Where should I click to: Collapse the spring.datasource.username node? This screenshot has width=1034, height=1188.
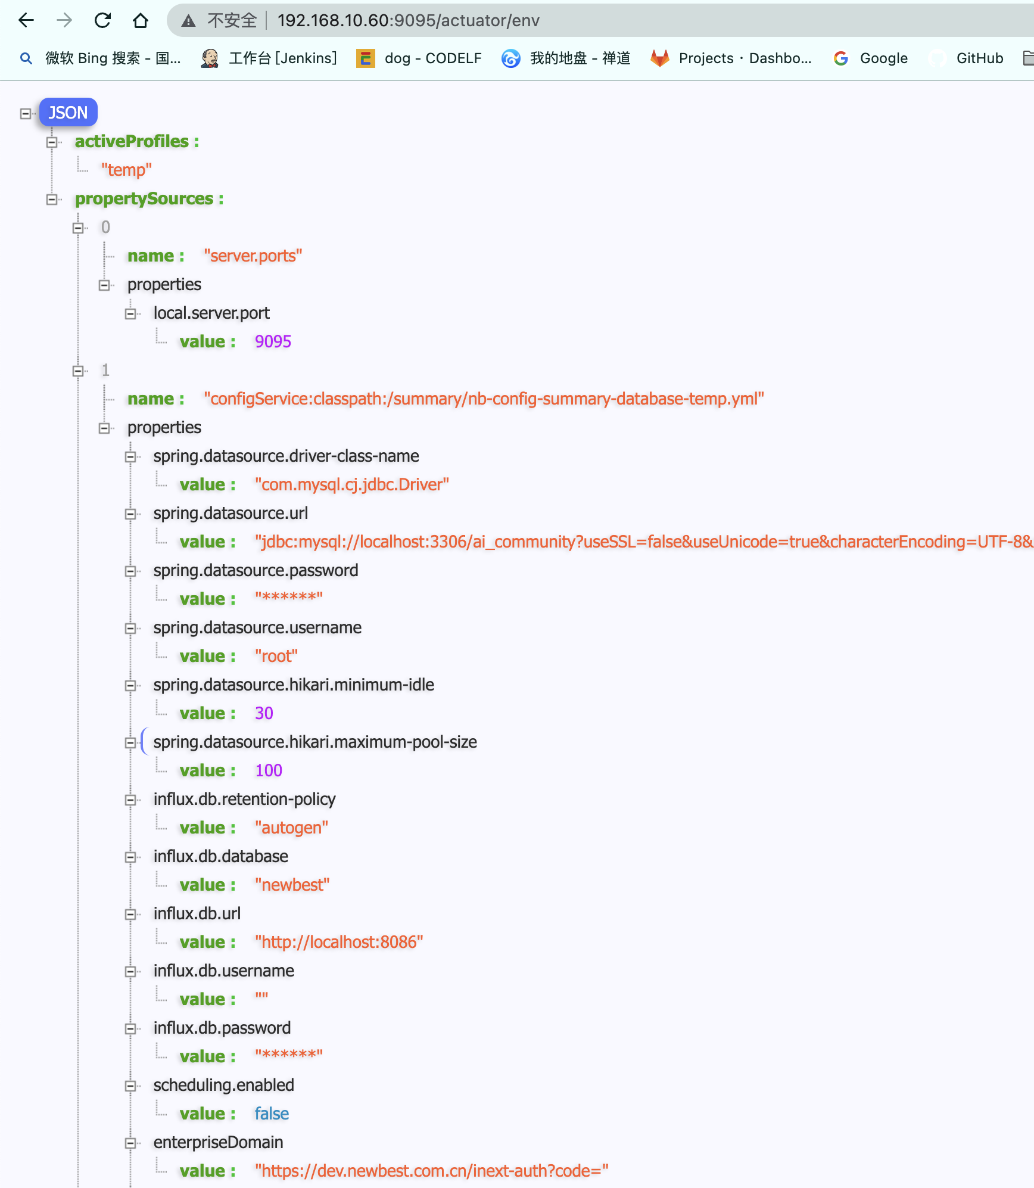(130, 628)
